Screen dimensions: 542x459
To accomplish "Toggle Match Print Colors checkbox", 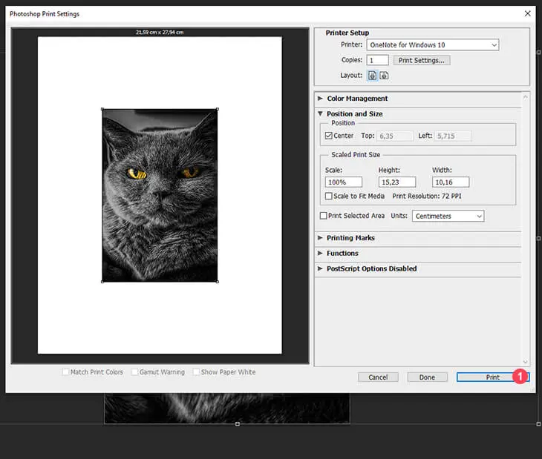I will pyautogui.click(x=65, y=372).
